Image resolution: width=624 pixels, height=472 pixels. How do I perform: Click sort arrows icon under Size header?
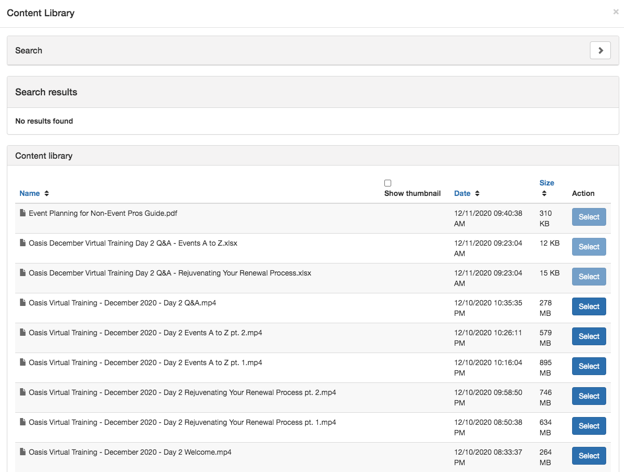point(544,193)
